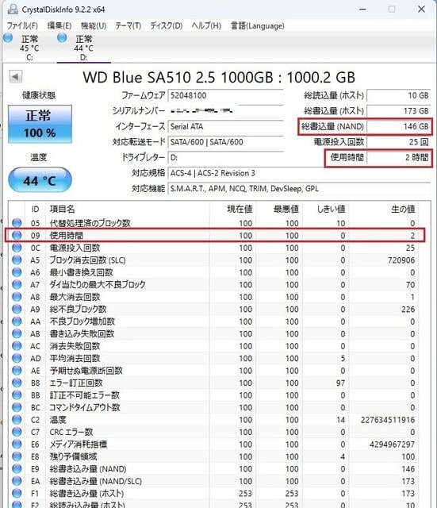The height and width of the screenshot is (508, 437).
Task: Click the status icon of row AE
Action: pos(17,371)
